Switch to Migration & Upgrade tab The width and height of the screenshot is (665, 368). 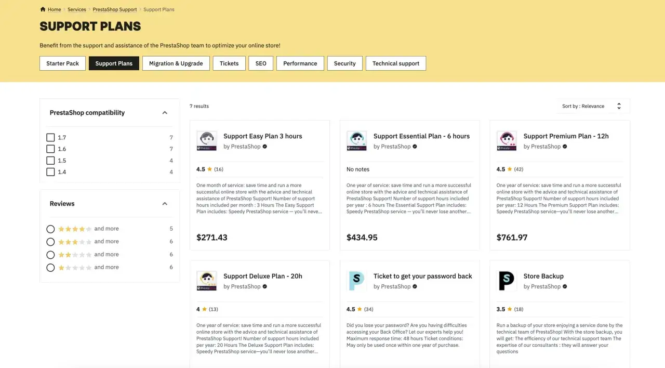(x=176, y=63)
